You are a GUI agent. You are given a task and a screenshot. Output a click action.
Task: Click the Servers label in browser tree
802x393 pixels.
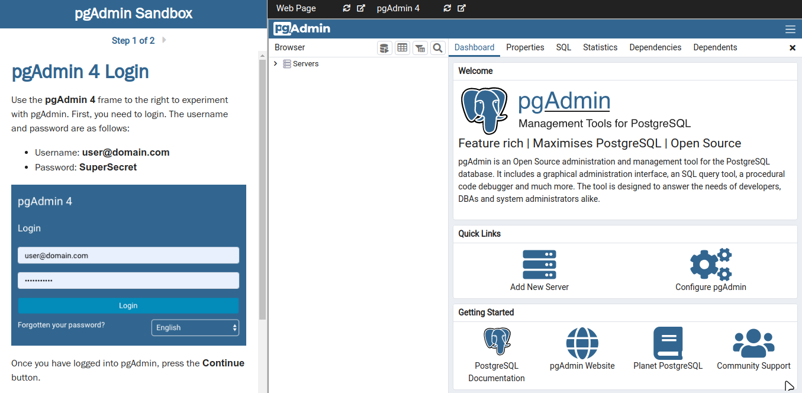[305, 64]
